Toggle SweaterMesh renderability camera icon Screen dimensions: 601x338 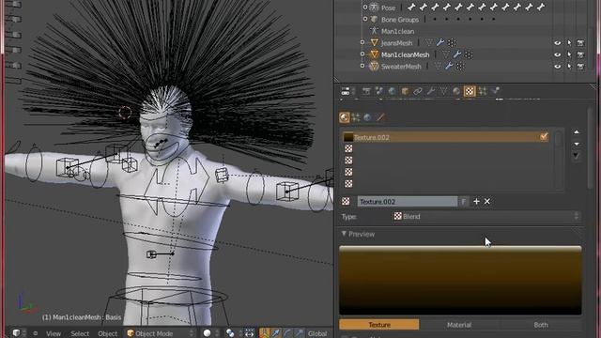tap(580, 67)
